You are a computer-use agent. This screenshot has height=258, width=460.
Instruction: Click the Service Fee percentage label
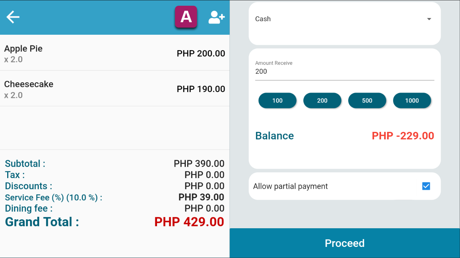click(x=54, y=197)
